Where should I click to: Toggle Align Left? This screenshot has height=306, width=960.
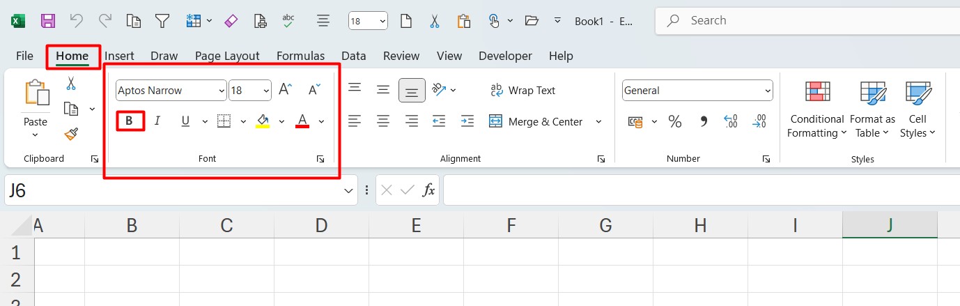355,121
